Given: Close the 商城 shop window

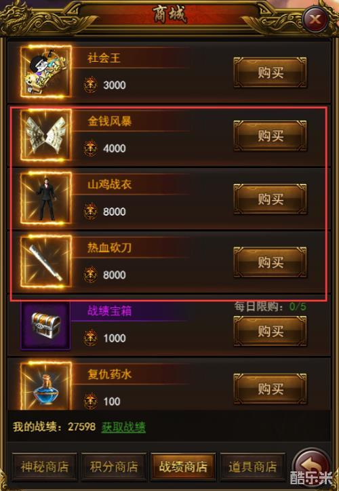Looking at the screenshot, I should (315, 20).
